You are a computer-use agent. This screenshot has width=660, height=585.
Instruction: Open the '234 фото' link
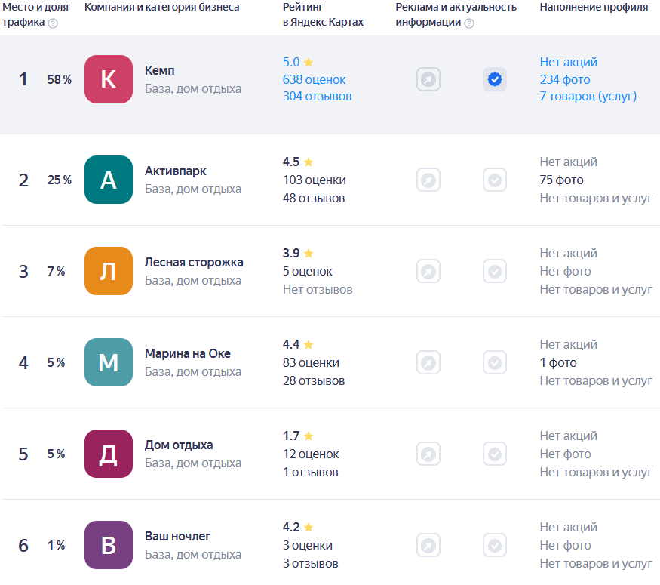click(565, 79)
